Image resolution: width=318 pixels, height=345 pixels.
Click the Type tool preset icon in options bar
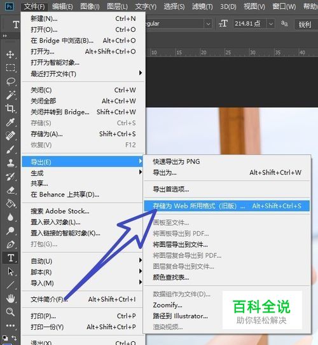[16, 24]
